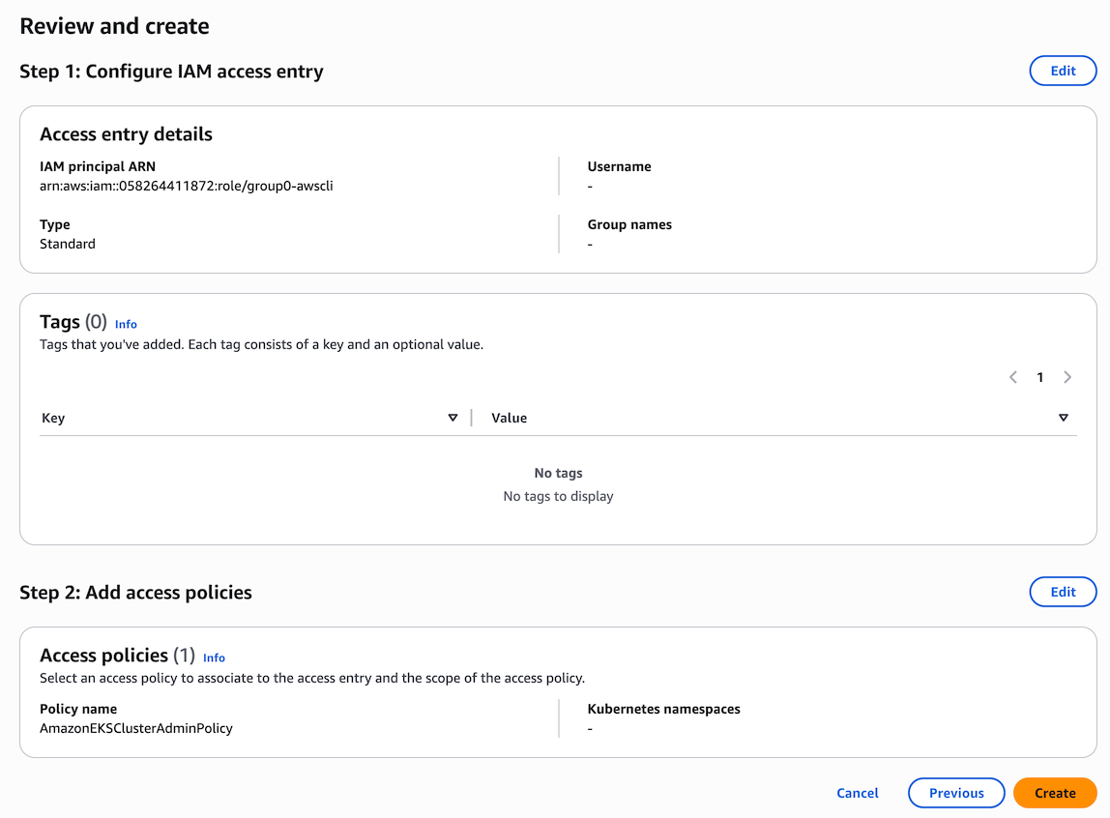Go to next page of tags
The height and width of the screenshot is (818, 1110).
pos(1067,377)
